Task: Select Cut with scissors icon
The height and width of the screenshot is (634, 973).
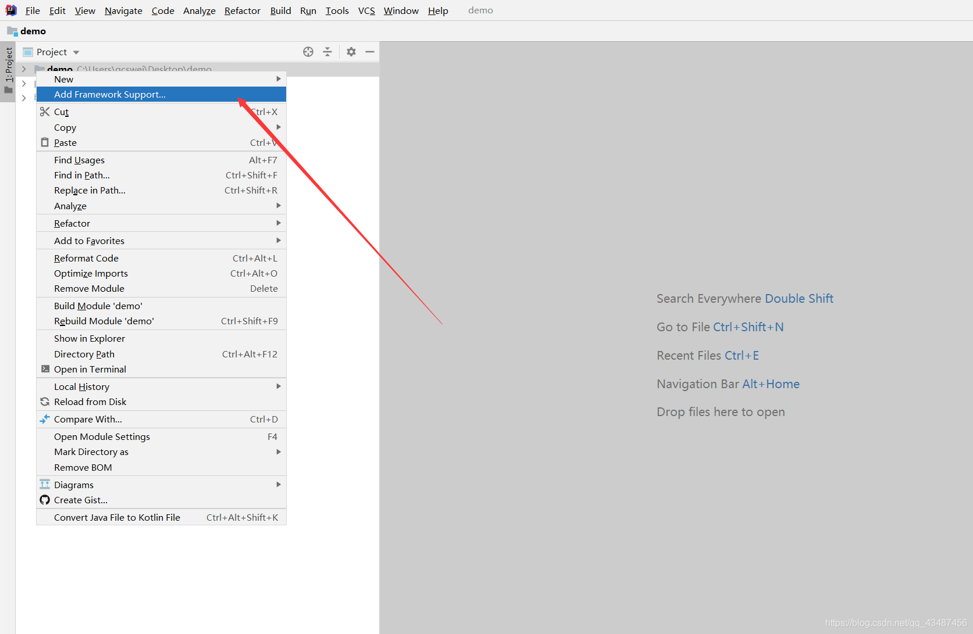Action: pos(61,112)
